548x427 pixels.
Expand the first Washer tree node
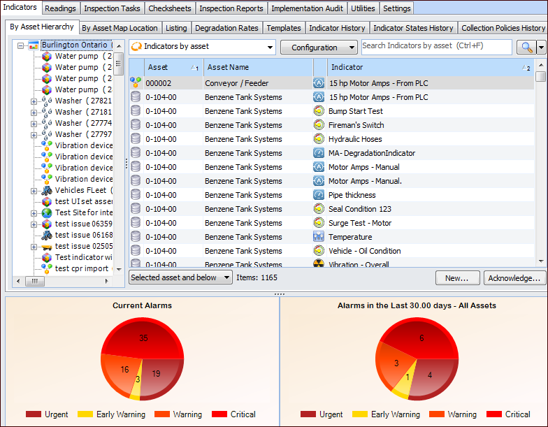34,101
